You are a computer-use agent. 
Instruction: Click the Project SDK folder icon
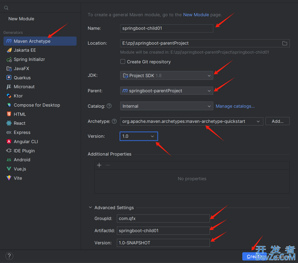click(125, 76)
